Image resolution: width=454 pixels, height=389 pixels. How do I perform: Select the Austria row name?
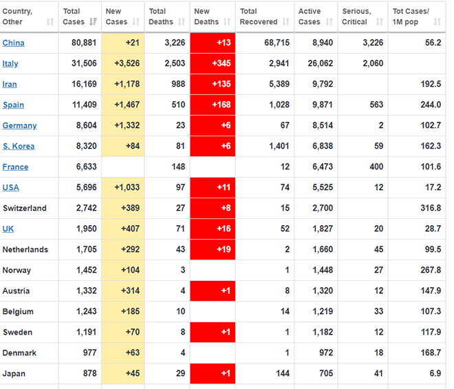click(17, 291)
